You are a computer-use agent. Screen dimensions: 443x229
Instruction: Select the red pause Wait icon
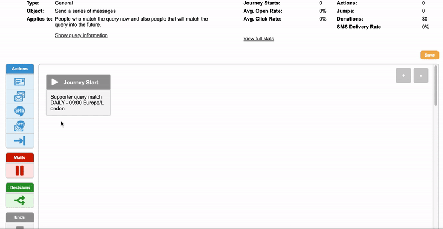19,170
